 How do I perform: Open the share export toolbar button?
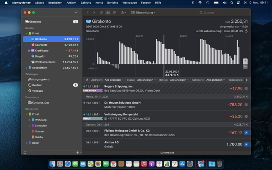tap(123, 13)
